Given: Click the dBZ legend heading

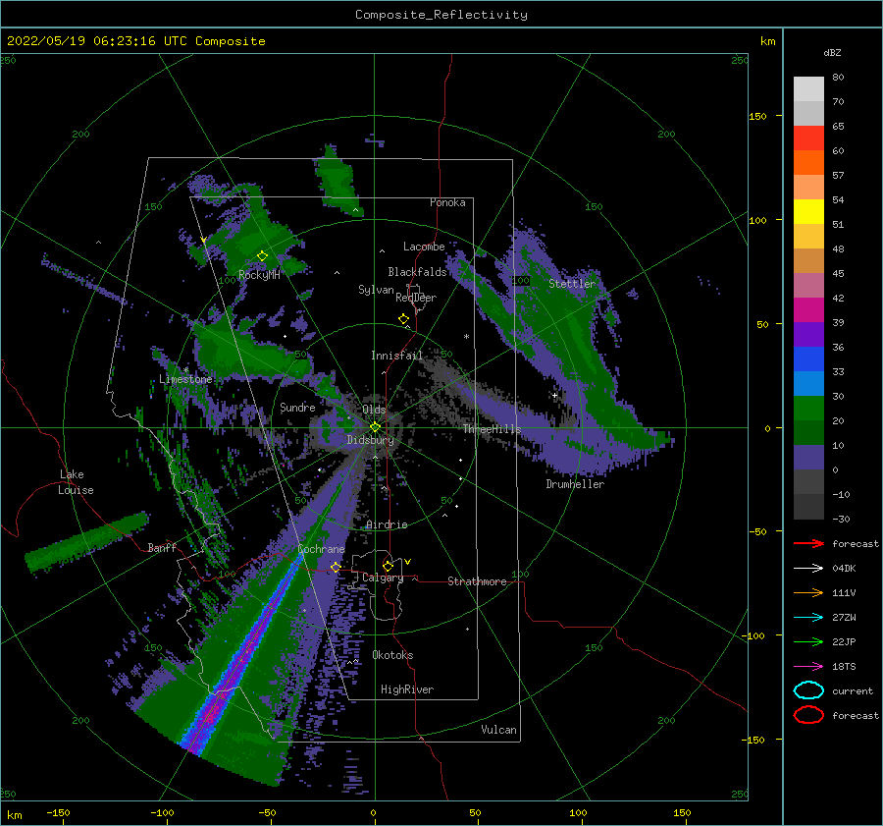Looking at the screenshot, I should [x=832, y=52].
